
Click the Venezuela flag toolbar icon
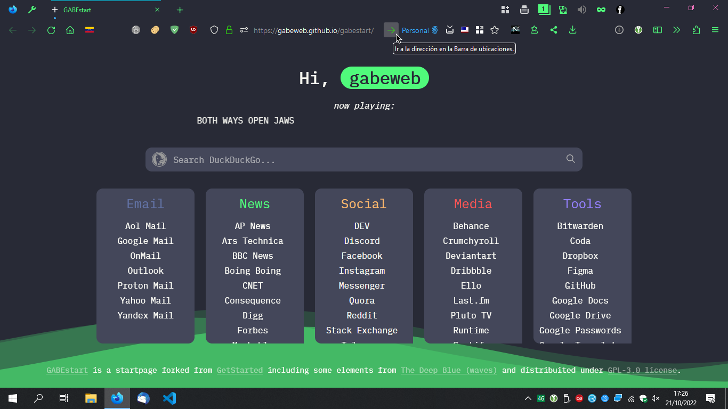coord(90,30)
